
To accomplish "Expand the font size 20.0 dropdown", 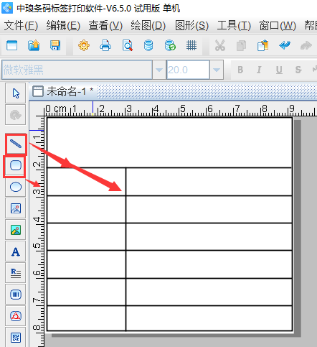I will [x=217, y=70].
